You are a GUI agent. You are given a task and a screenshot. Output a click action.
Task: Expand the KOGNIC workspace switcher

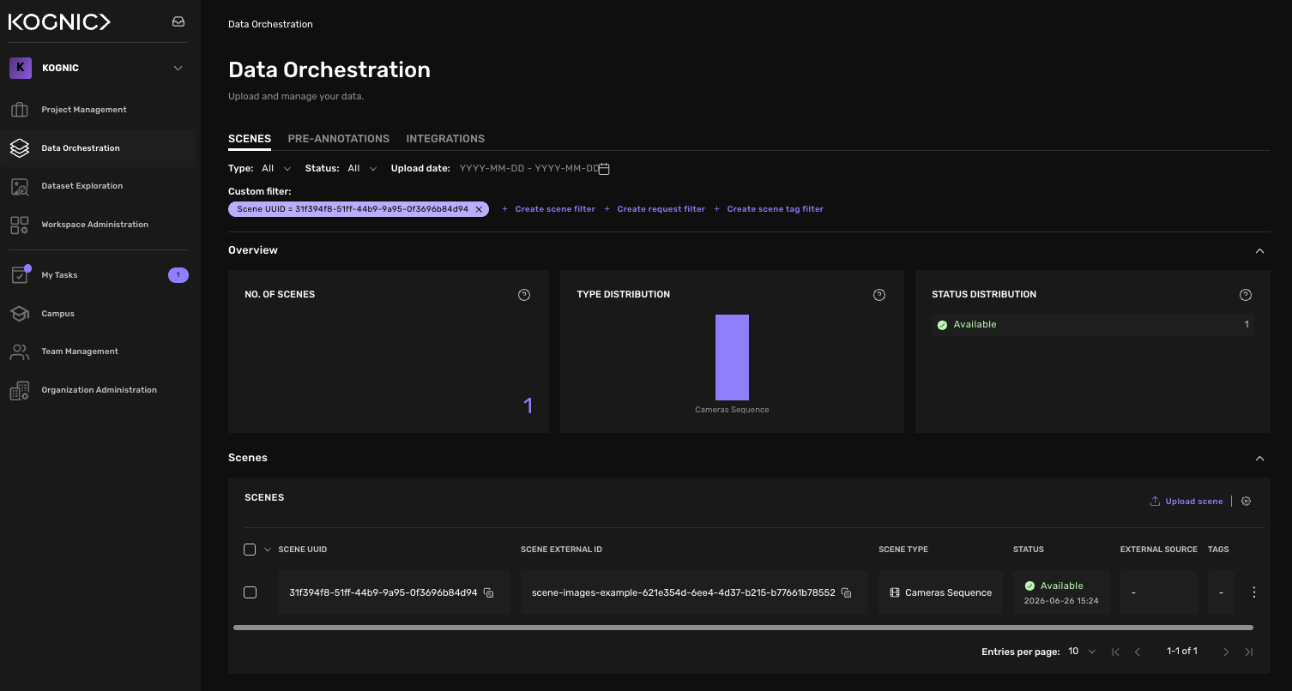coord(178,68)
